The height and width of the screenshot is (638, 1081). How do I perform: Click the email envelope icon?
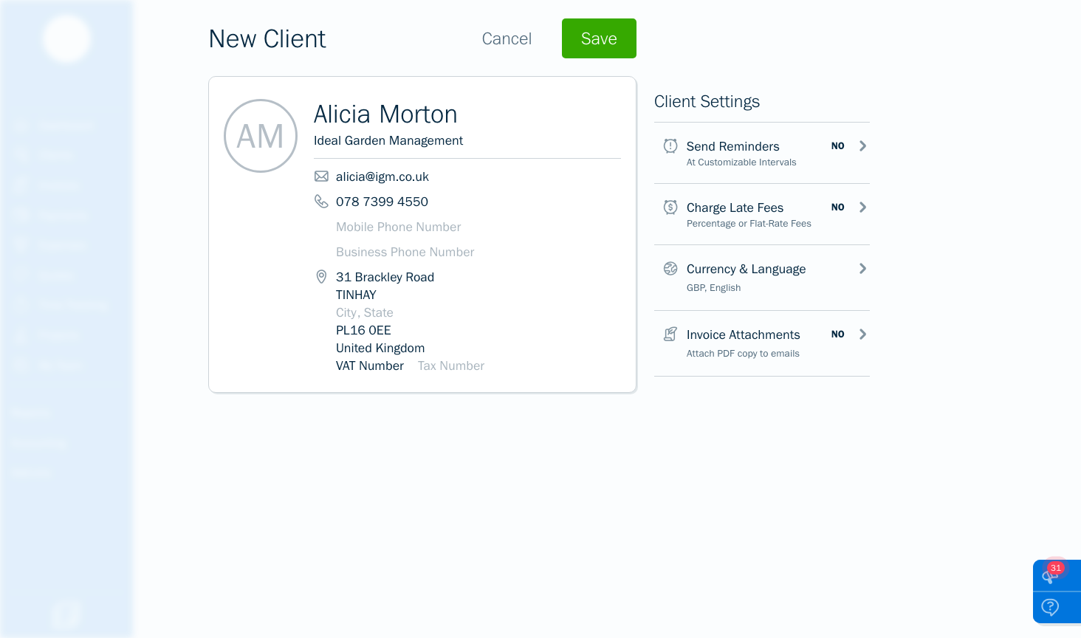[321, 176]
